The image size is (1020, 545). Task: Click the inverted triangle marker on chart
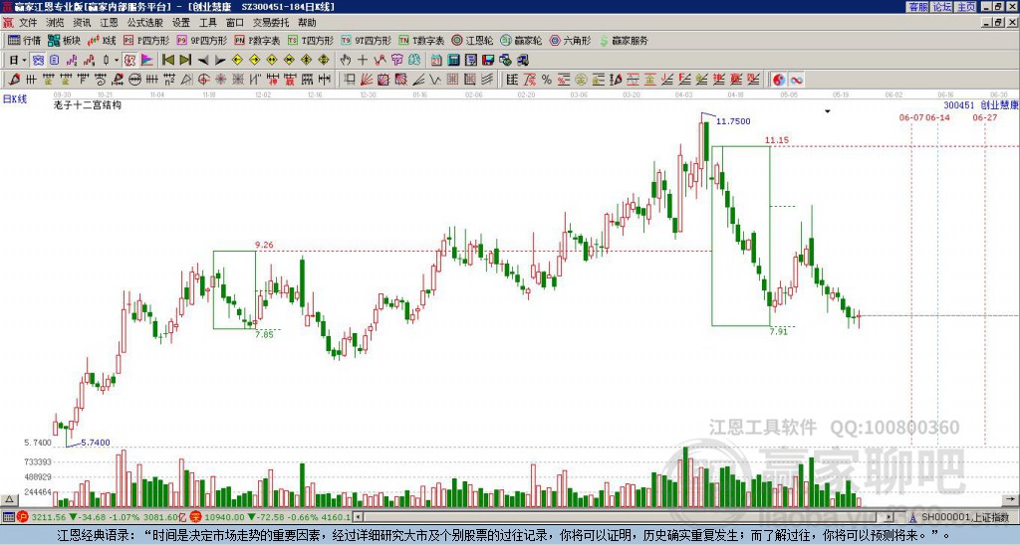pos(828,111)
